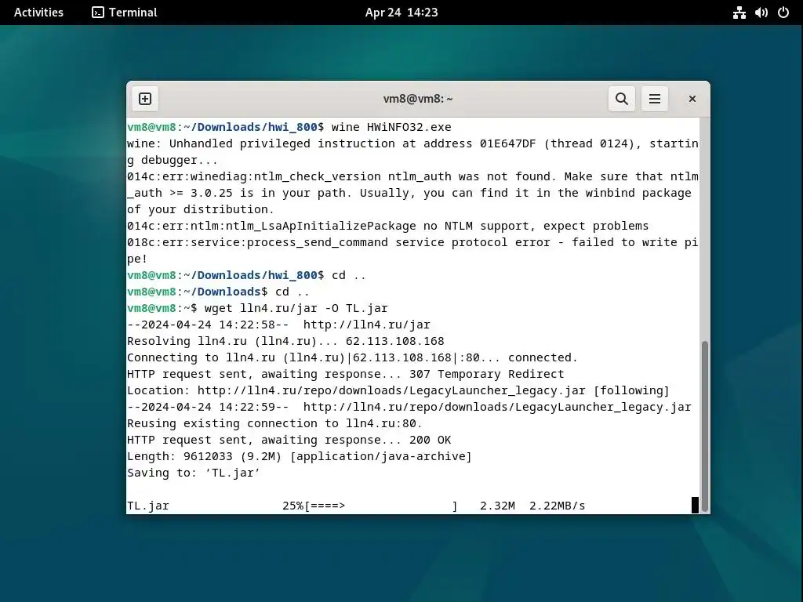This screenshot has height=602, width=803.
Task: Click the vm8@vm8: ~ window title
Action: (418, 99)
